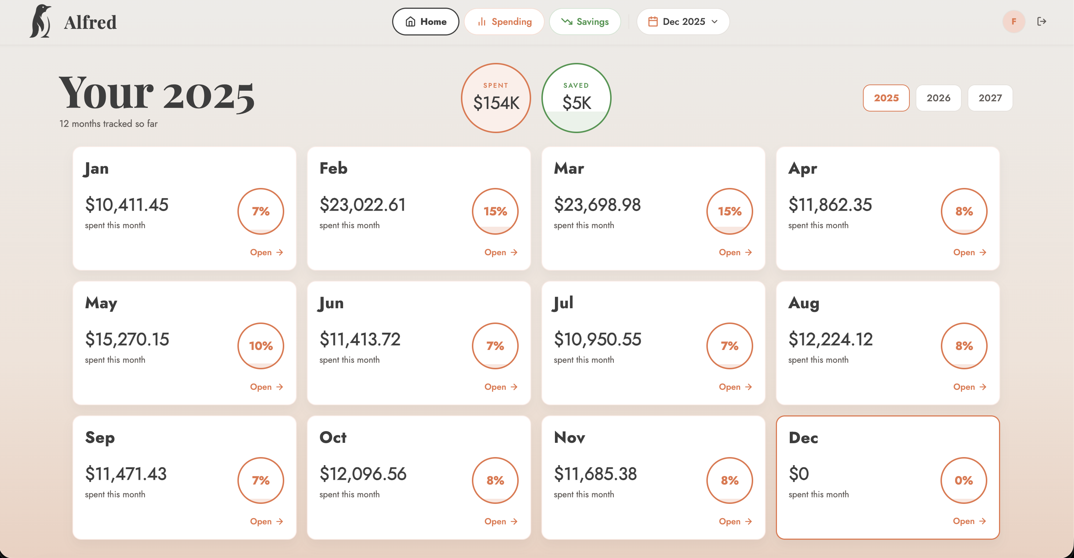Viewport: 1074px width, 558px height.
Task: Click the calendar icon beside Dec 2025
Action: [653, 21]
